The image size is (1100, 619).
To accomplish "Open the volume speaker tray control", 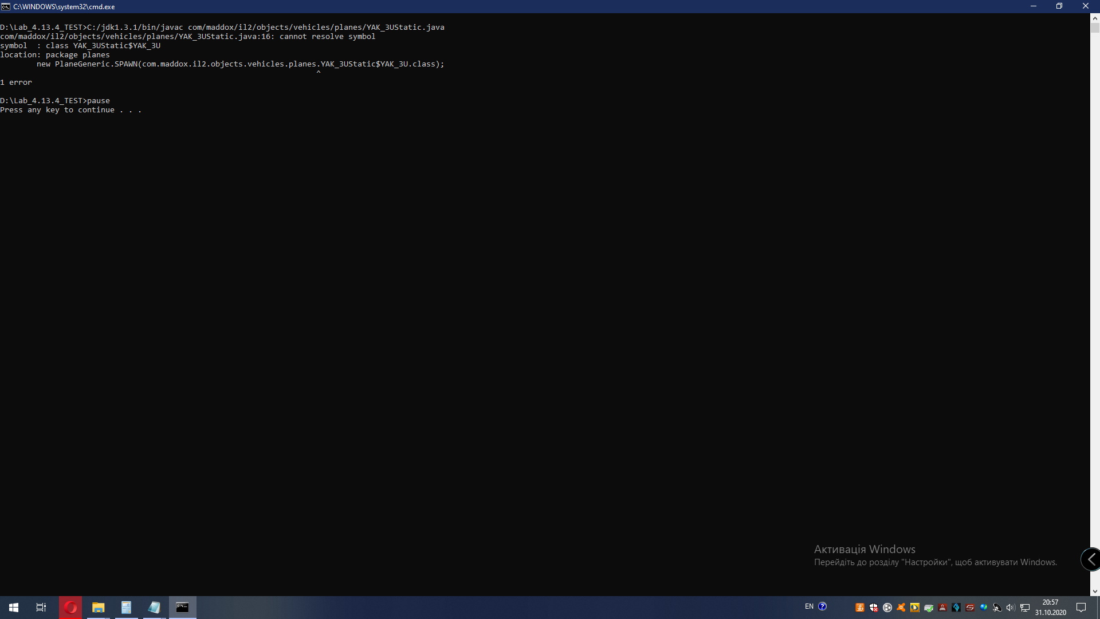I will (x=1011, y=608).
